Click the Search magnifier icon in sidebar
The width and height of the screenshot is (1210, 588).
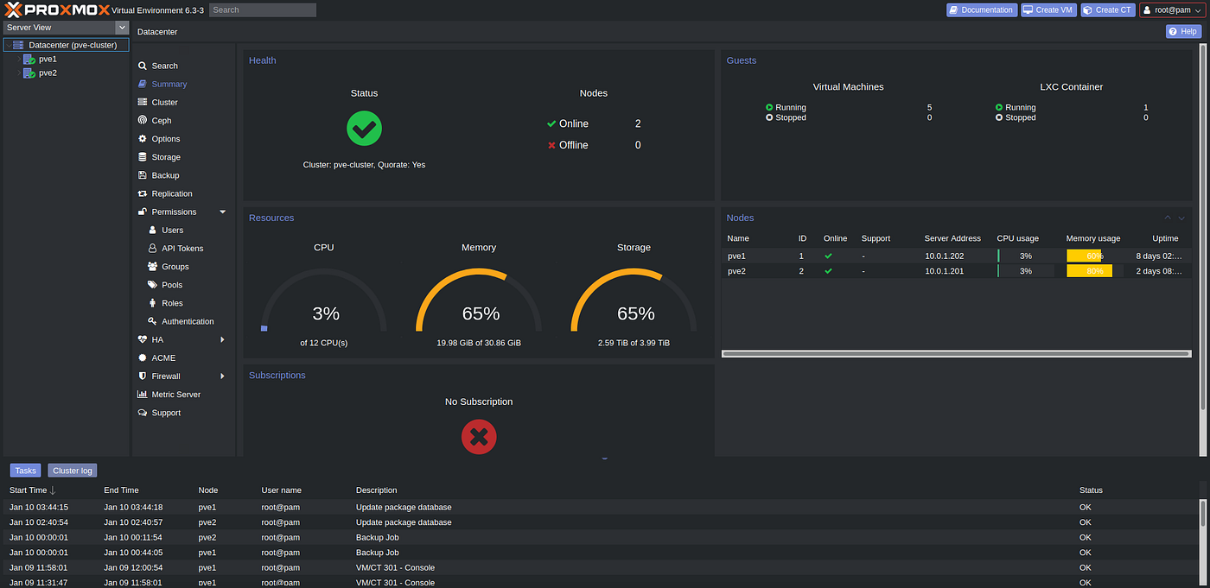tap(143, 66)
